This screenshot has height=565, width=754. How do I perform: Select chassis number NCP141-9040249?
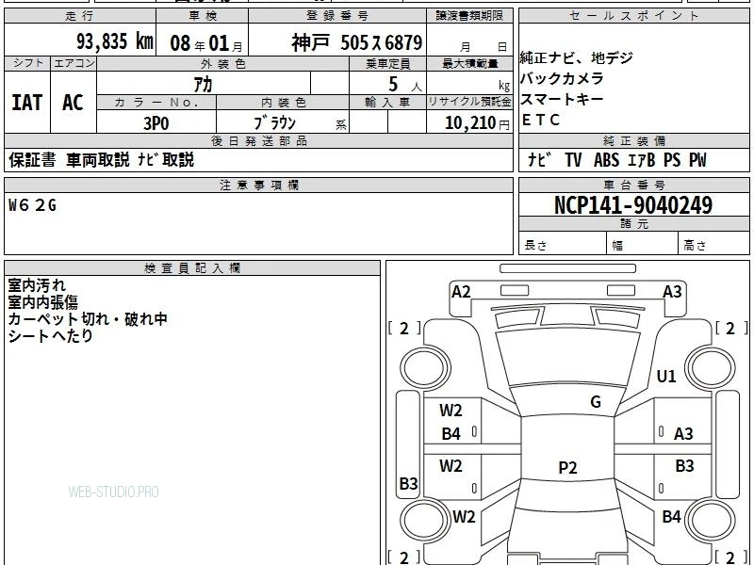633,205
